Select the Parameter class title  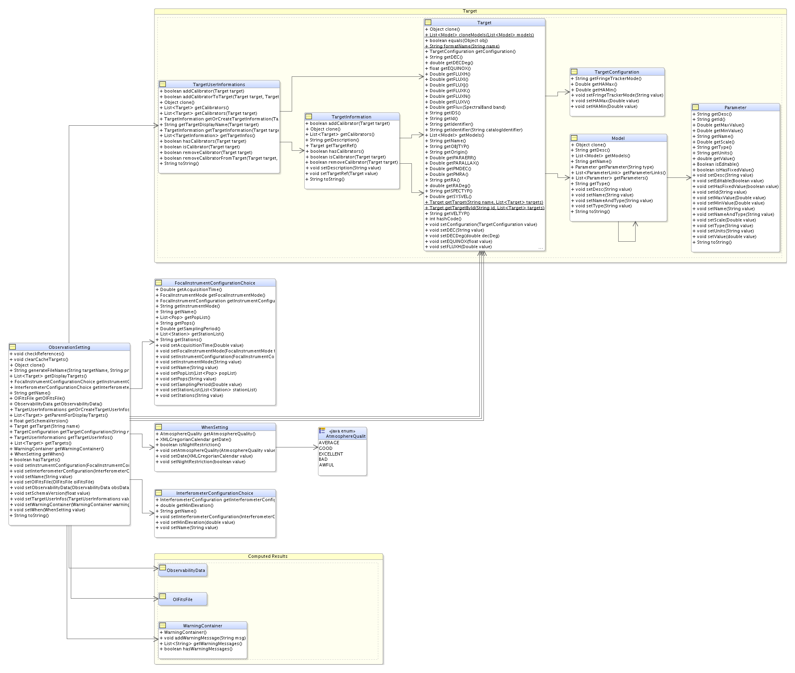[x=736, y=108]
